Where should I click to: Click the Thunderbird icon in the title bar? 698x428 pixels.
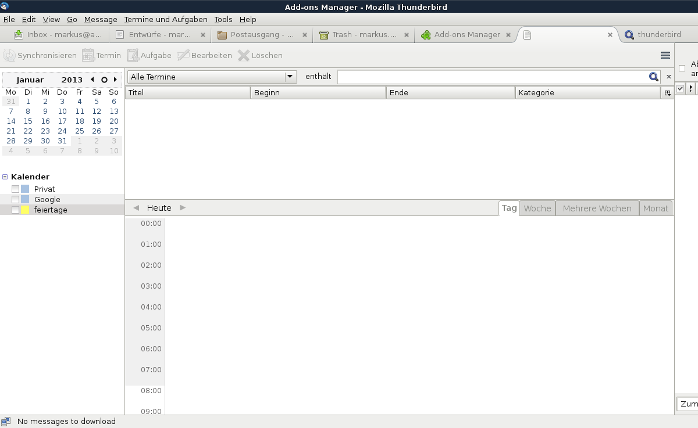pyautogui.click(x=5, y=6)
